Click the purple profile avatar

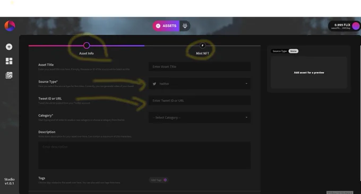tap(356, 26)
